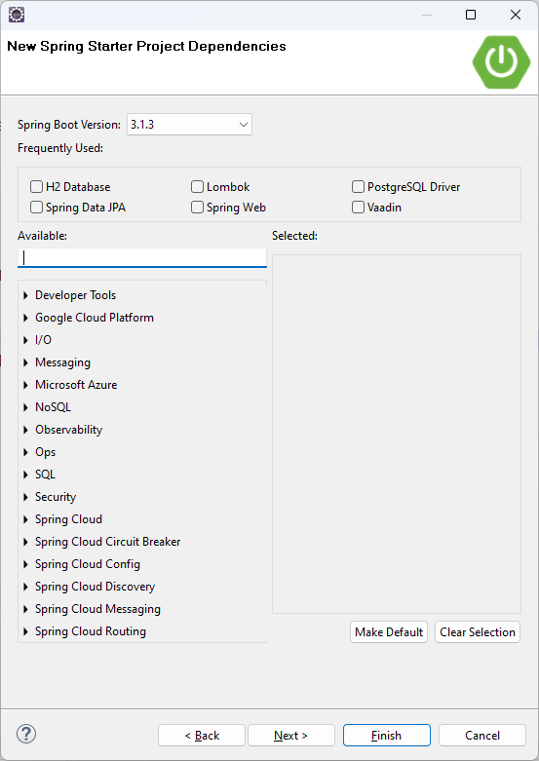Viewport: 539px width, 761px height.
Task: Go back with the Back button
Action: tap(202, 736)
